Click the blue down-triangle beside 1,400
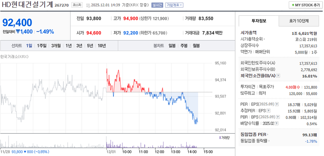 (x=18, y=32)
